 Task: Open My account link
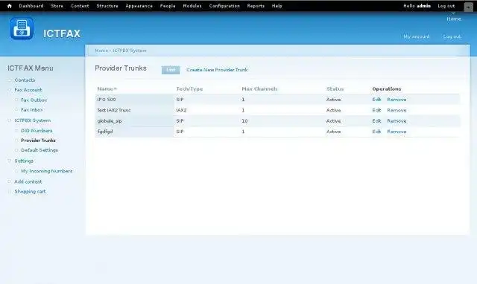(x=417, y=36)
